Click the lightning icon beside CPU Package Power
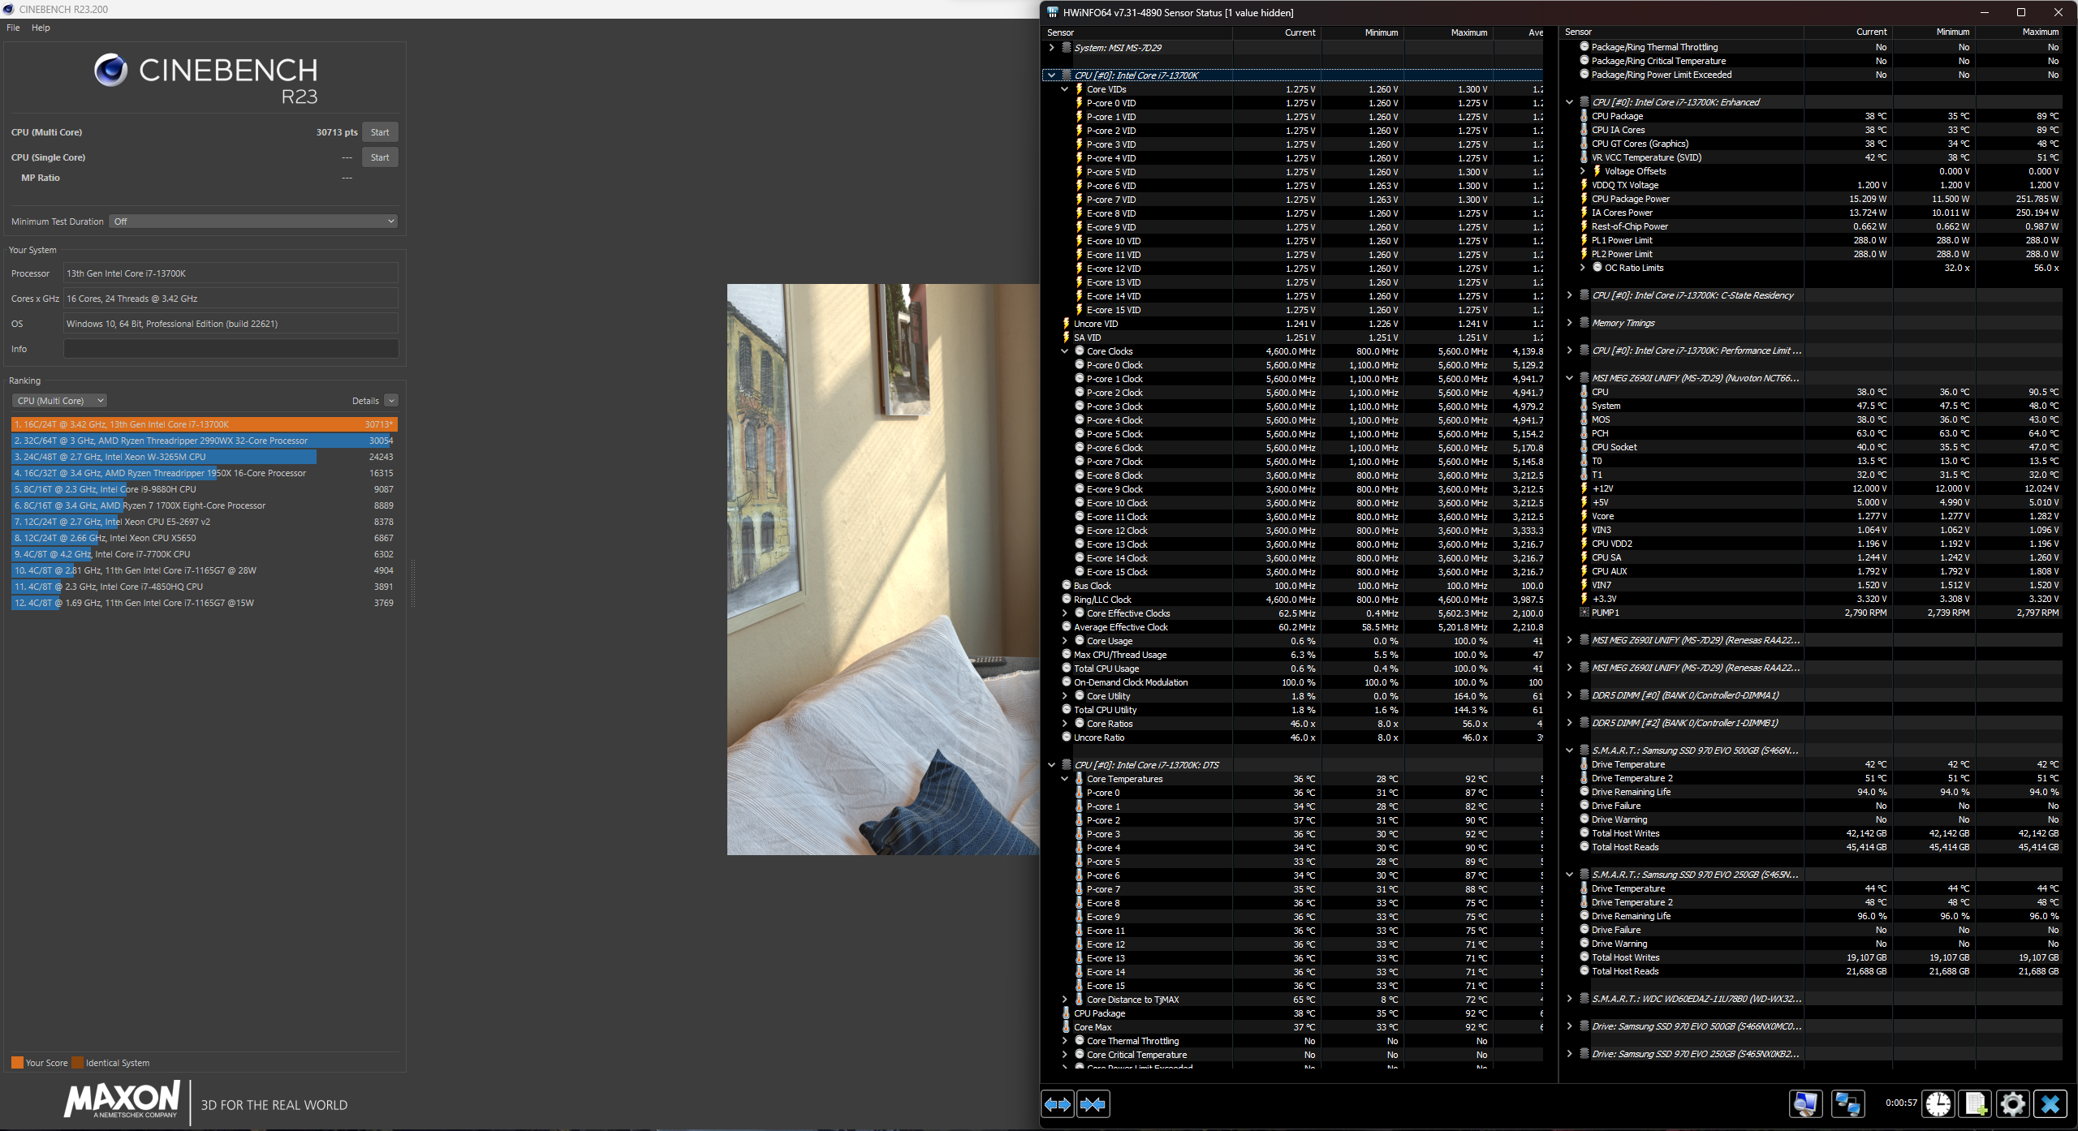 pos(1584,199)
